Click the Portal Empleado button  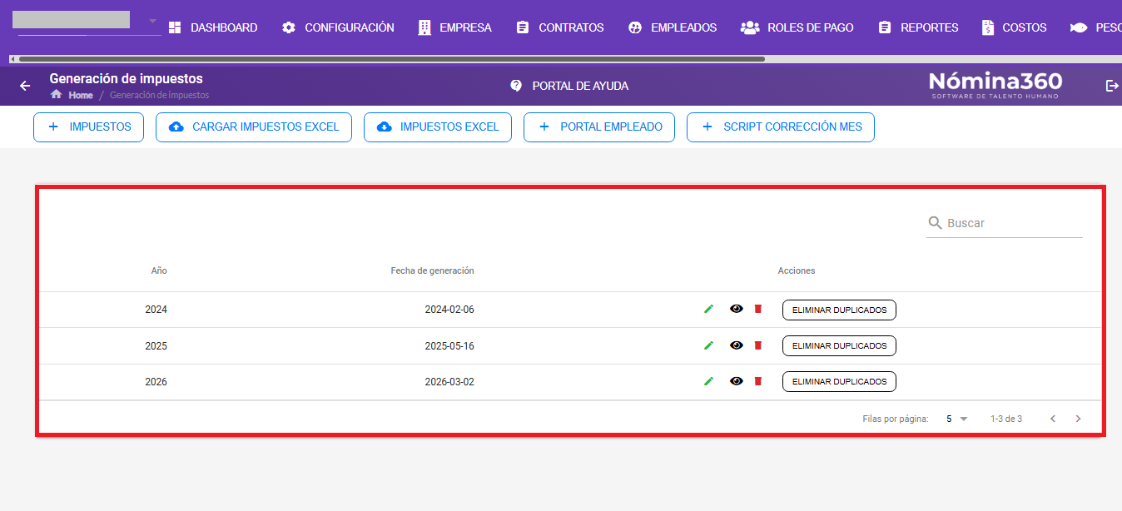tap(599, 127)
